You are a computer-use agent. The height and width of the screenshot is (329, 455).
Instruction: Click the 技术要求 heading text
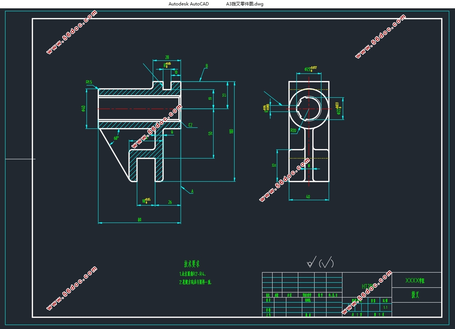(x=192, y=264)
